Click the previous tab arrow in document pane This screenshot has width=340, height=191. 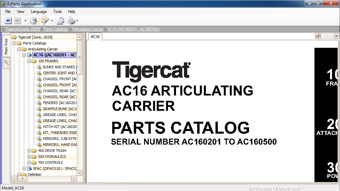point(324,36)
